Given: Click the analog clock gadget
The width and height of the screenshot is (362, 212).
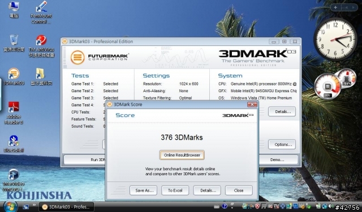Looking at the screenshot, I should 335,39.
